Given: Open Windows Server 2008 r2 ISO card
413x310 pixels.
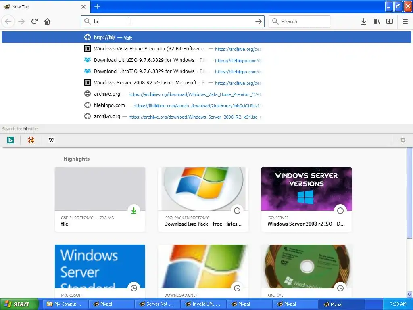Looking at the screenshot, I should 307,199.
